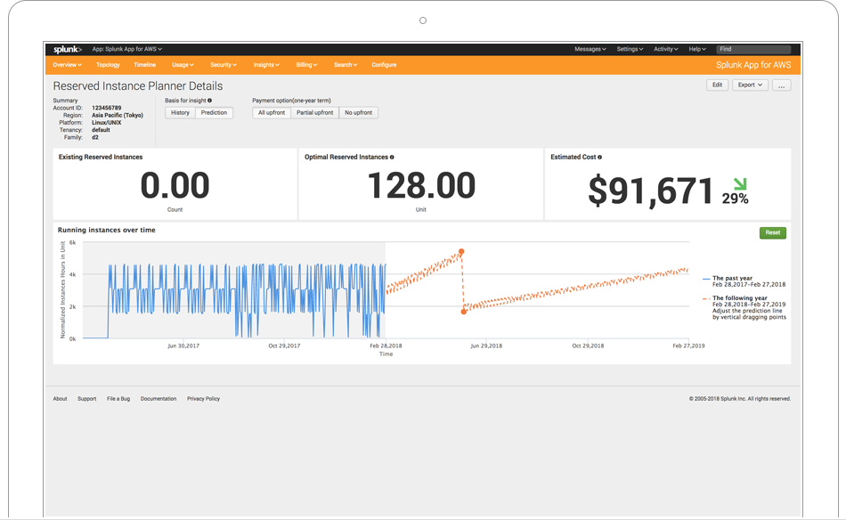Expand the Activity menu
The height and width of the screenshot is (520, 846).
[x=666, y=49]
